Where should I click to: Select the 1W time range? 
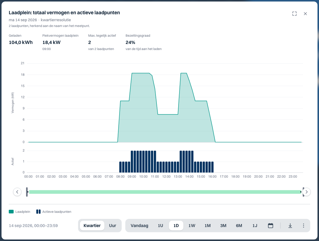(192, 226)
